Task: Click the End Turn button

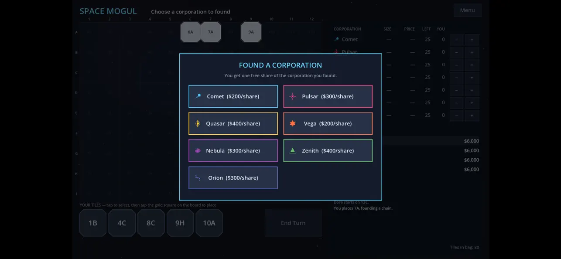Action: tap(293, 223)
